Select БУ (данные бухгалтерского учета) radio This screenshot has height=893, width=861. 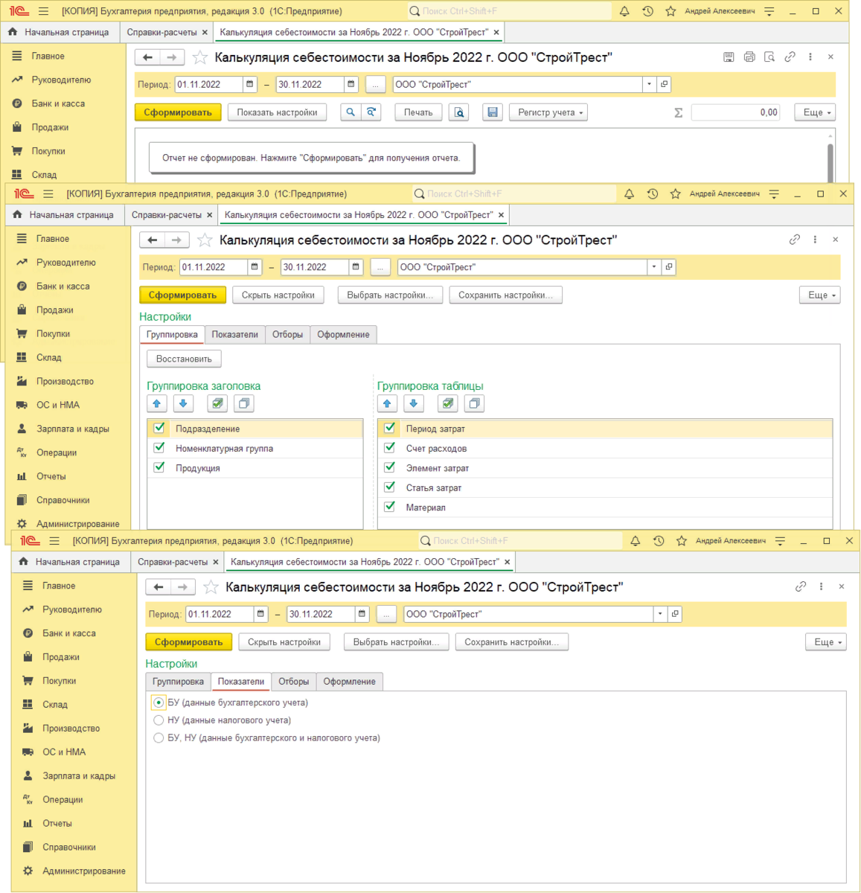(159, 702)
